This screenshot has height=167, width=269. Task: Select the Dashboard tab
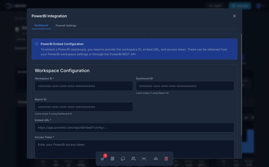coord(41,26)
